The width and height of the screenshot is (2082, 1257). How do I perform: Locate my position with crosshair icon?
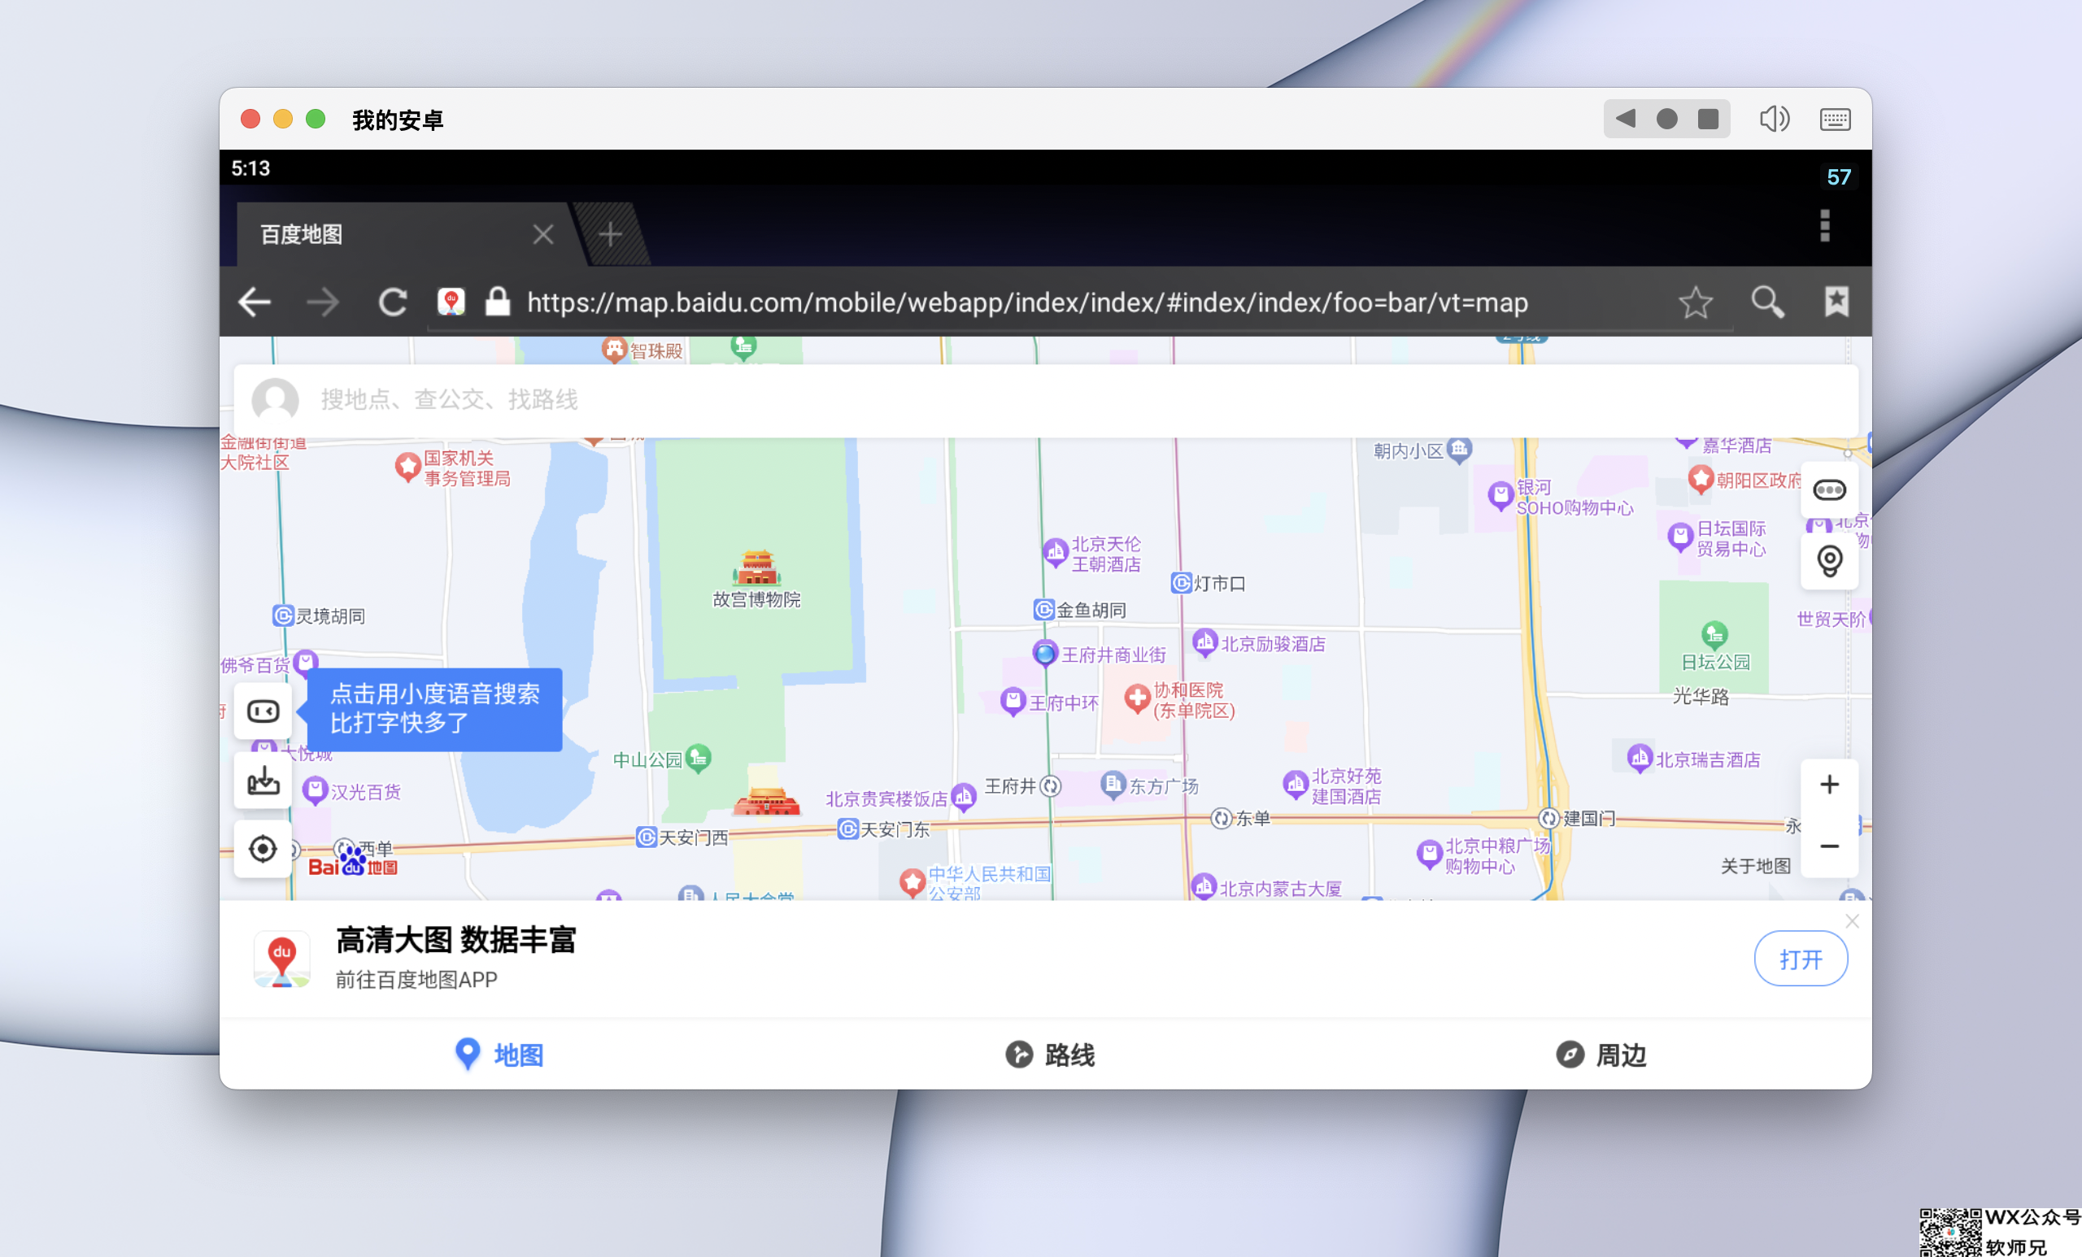coord(263,849)
